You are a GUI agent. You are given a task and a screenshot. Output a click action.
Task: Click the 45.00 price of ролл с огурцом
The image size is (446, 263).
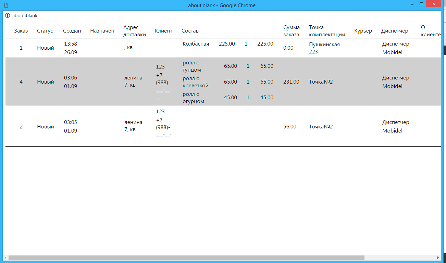click(x=230, y=98)
